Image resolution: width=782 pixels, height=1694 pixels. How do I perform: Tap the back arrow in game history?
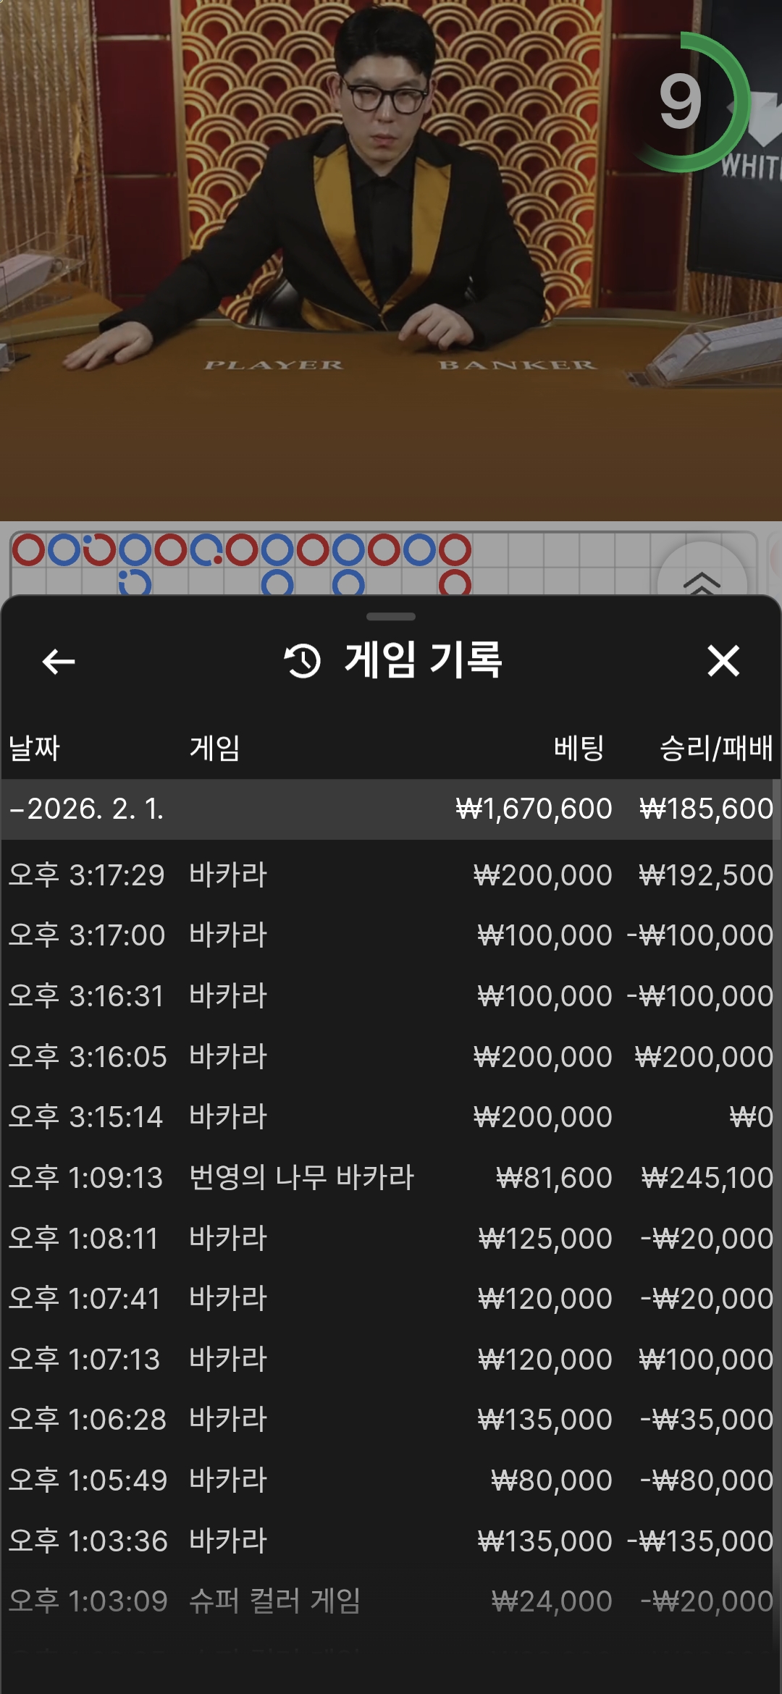pyautogui.click(x=59, y=661)
